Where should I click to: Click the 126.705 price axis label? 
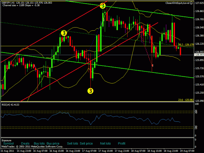pos(199,19)
